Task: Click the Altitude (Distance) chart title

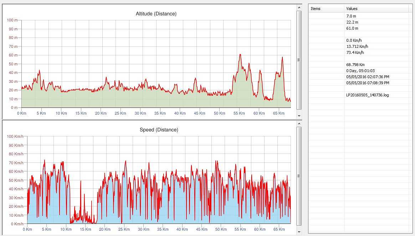Action: coord(156,14)
